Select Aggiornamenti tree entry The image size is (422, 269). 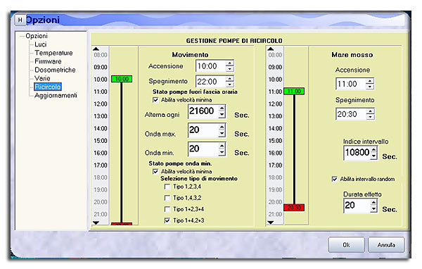[56, 95]
